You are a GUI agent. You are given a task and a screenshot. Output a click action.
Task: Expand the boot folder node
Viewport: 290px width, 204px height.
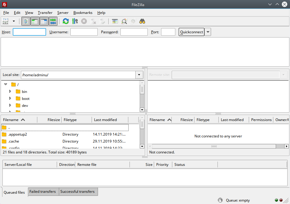pyautogui.click(x=10, y=98)
